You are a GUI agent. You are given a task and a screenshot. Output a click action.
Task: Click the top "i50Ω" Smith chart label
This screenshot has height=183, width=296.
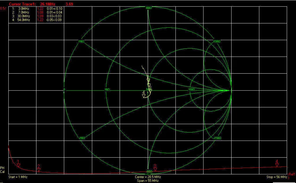[x=149, y=8]
